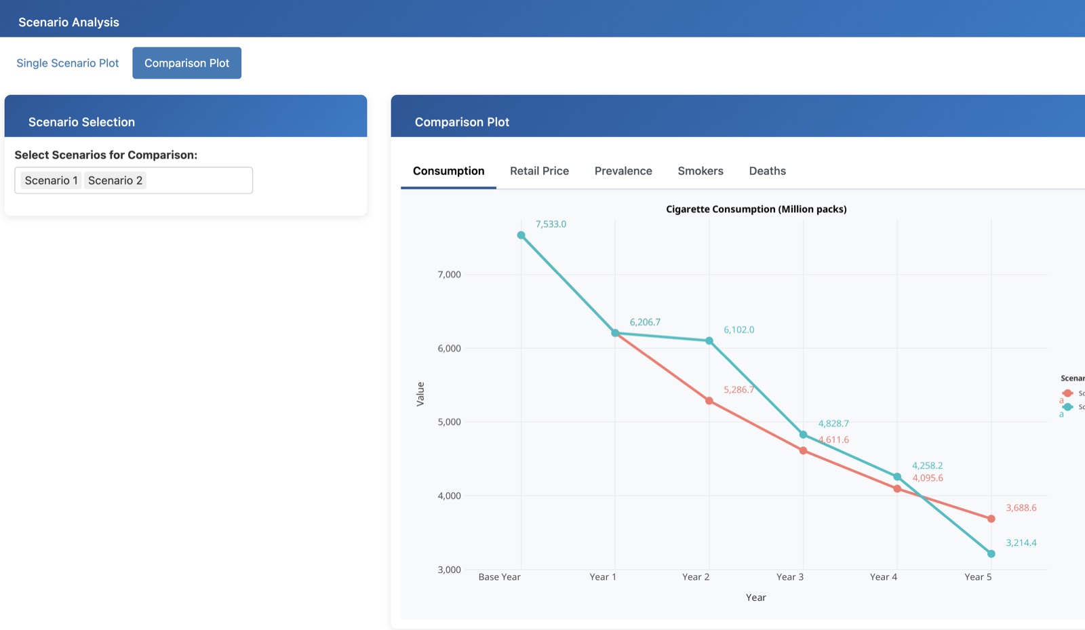Click the teal 'a' legend symbol
This screenshot has height=630, width=1085.
1061,414
